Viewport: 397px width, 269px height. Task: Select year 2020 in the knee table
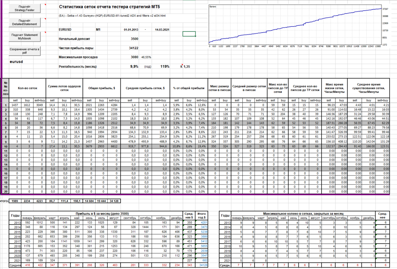225,255
